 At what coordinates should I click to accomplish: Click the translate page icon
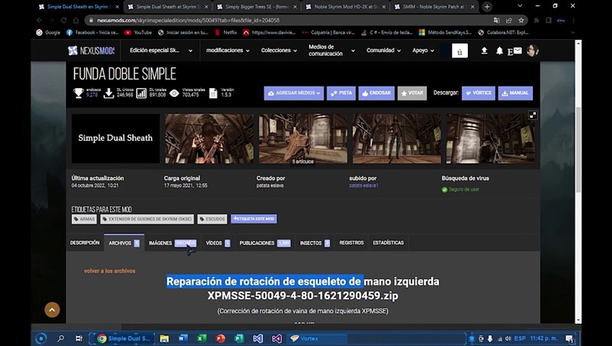tap(497, 20)
